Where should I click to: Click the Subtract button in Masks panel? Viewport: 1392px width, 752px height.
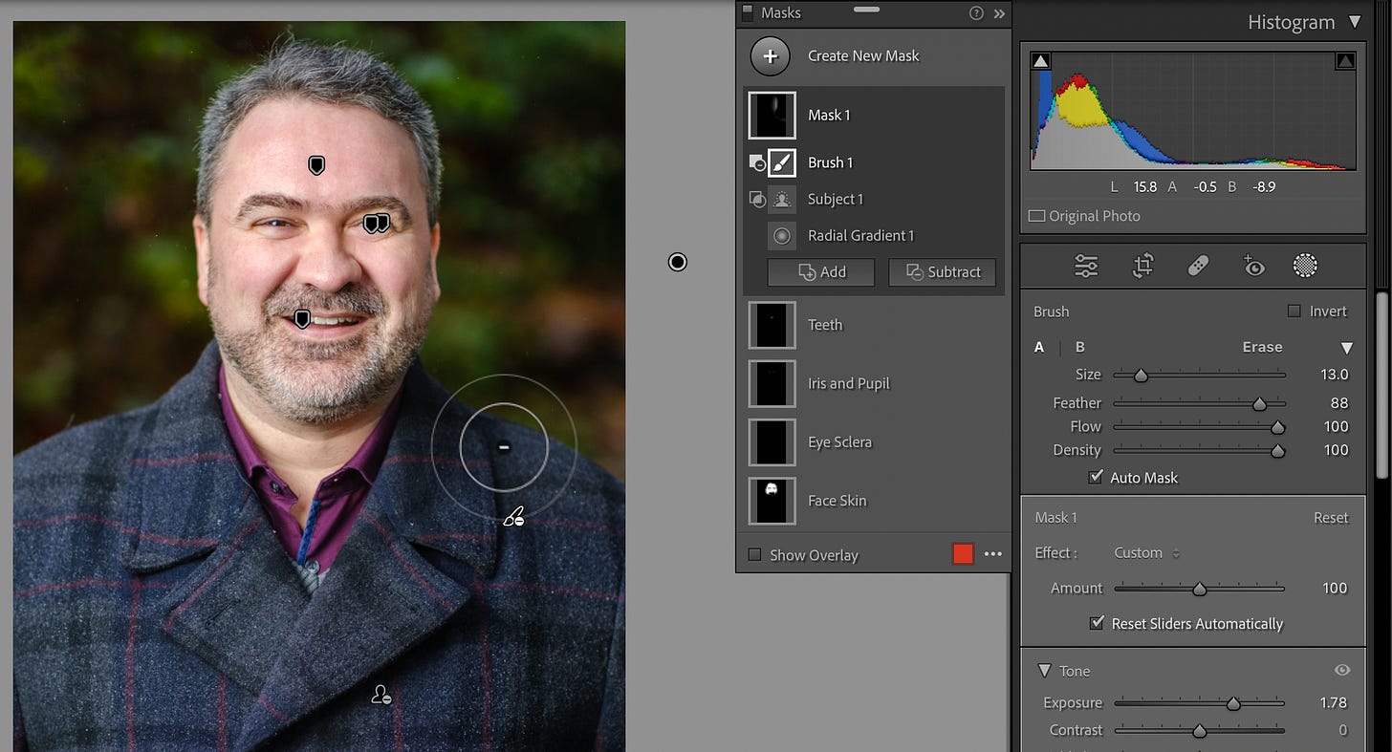tap(943, 272)
